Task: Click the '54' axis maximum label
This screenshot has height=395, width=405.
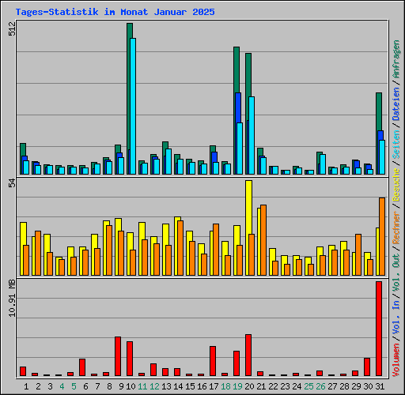Action: pyautogui.click(x=12, y=183)
